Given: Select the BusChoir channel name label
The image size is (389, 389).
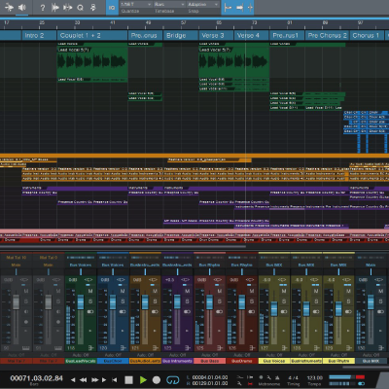Looking at the screenshot, I should [113, 361].
